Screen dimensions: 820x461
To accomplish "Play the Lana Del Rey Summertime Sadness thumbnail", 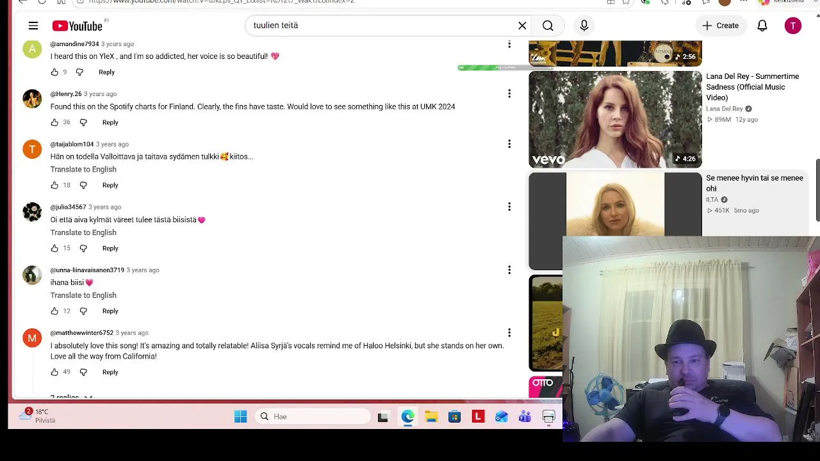I will tap(615, 119).
